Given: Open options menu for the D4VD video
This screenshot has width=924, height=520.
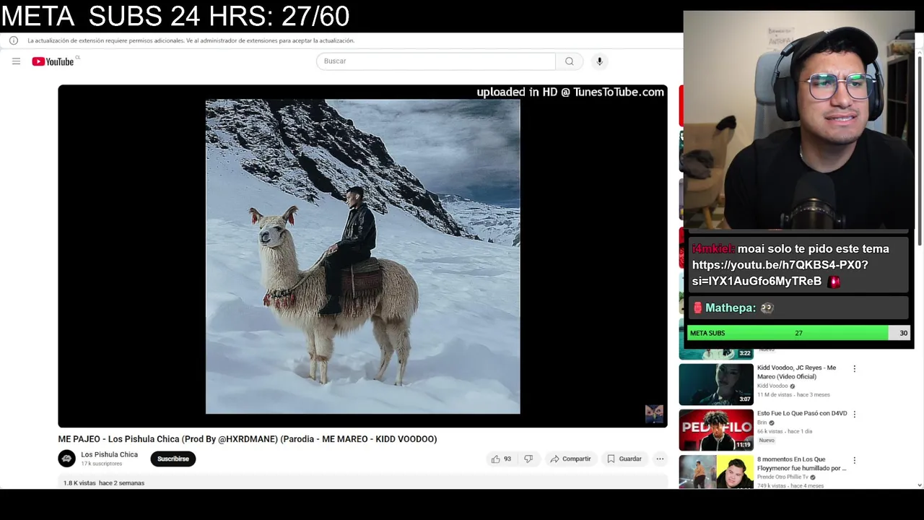Looking at the screenshot, I should point(854,415).
